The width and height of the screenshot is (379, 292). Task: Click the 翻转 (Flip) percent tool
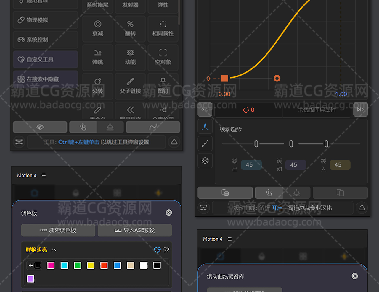[x=130, y=28]
